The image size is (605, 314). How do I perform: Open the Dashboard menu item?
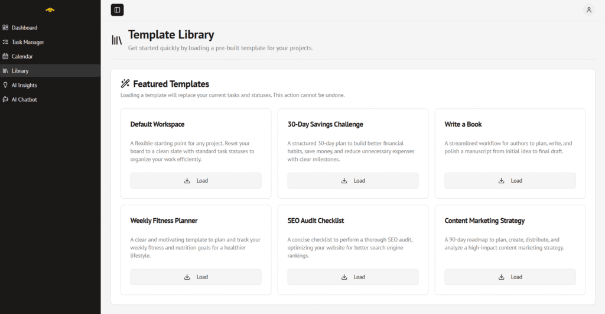24,28
